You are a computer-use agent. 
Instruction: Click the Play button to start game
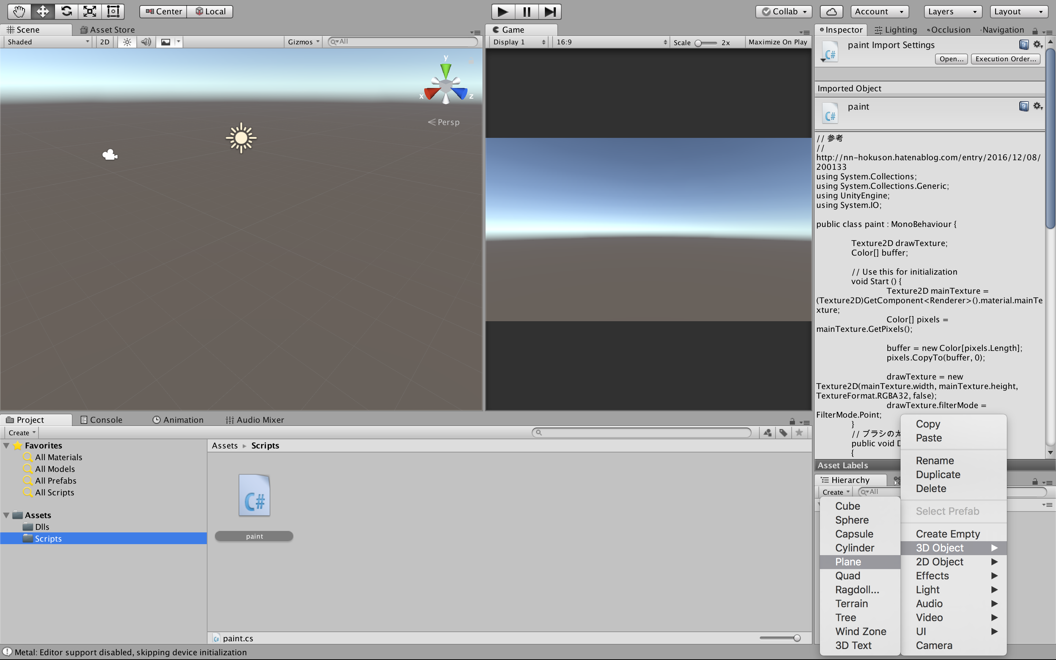(x=502, y=11)
